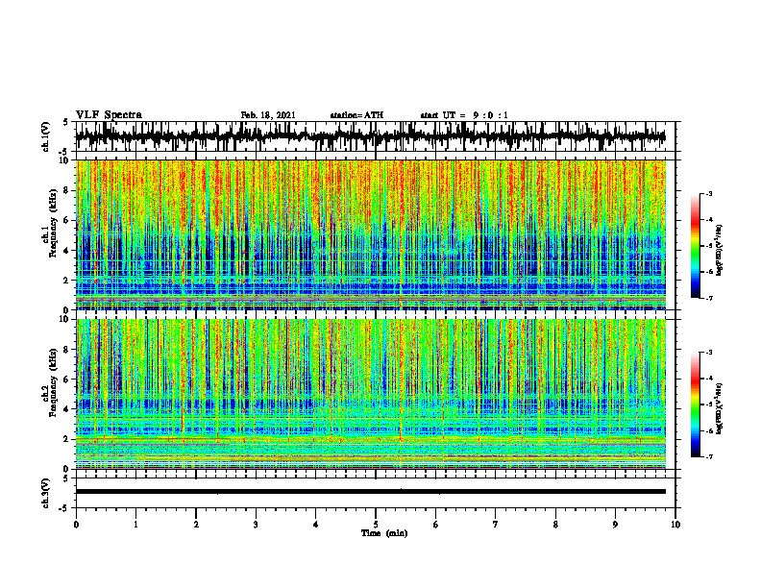Click inside the ch.1 spectrogram panel
The width and height of the screenshot is (761, 588).
coord(370,234)
